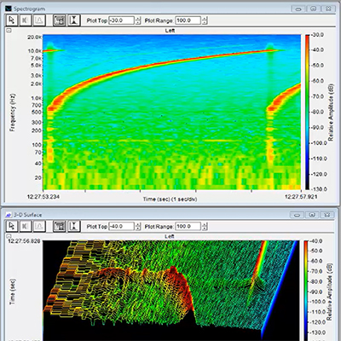Click the 'Left' channel label above the spectrogram

pos(170,31)
